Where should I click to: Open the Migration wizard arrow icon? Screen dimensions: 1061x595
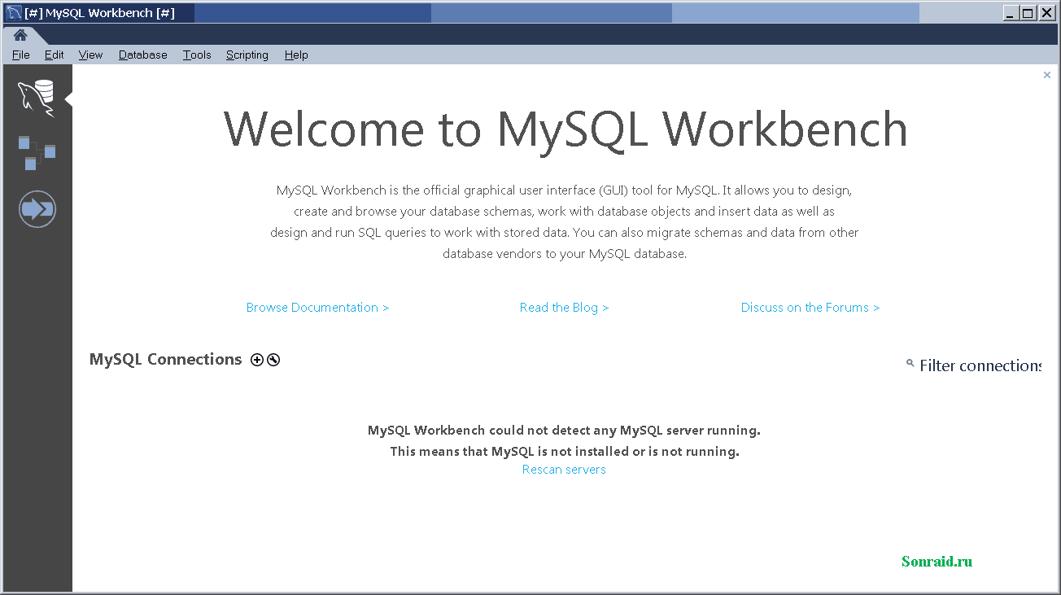pyautogui.click(x=37, y=208)
